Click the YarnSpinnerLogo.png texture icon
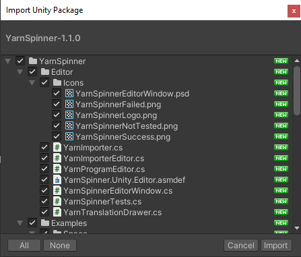 click(x=69, y=115)
